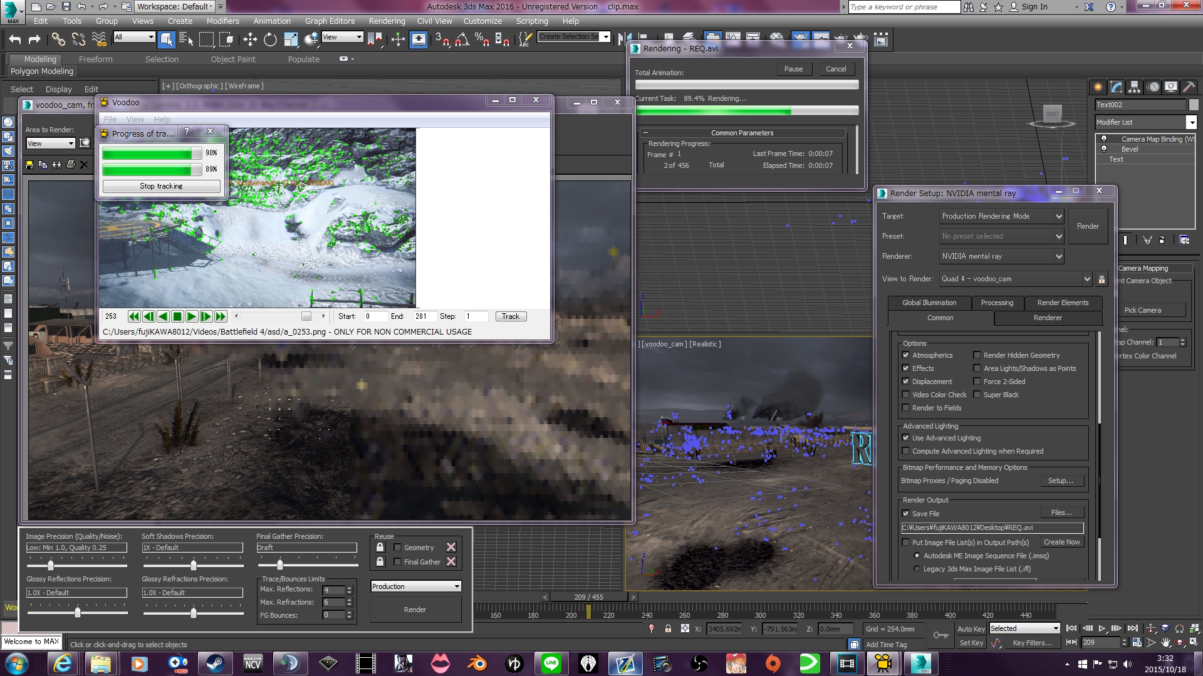This screenshot has height=676, width=1203.
Task: Open the Modifiers menu
Action: 222,21
